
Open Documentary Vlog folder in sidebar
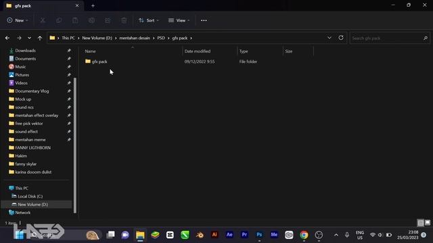(32, 91)
